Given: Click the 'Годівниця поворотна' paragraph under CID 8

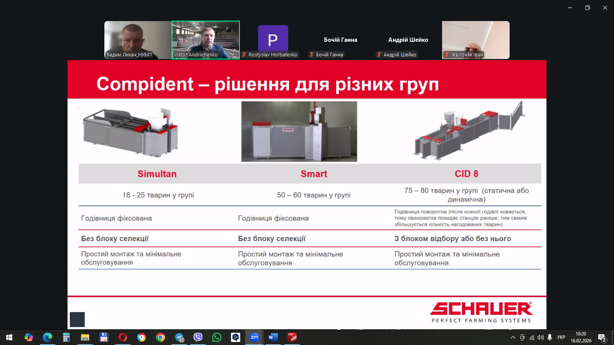Looking at the screenshot, I should tap(460, 218).
